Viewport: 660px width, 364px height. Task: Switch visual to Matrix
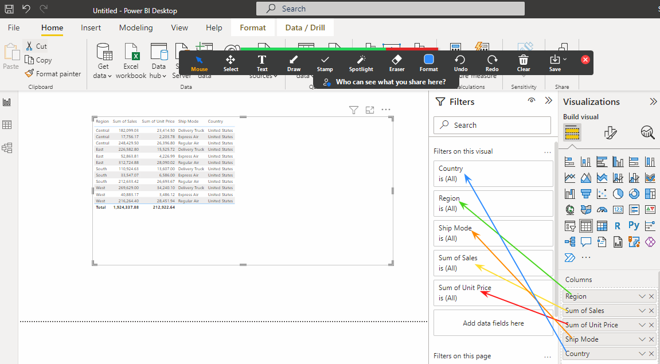(x=602, y=226)
